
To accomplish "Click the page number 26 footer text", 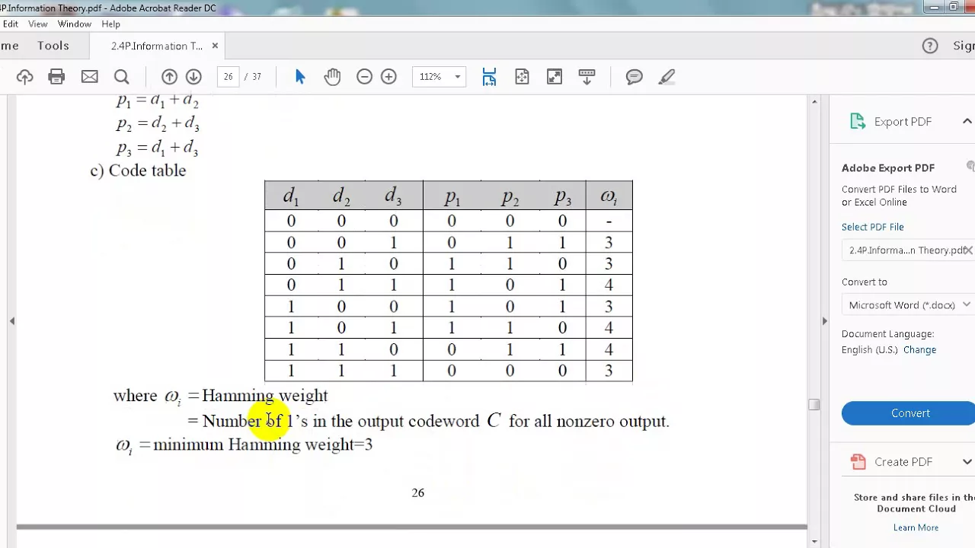I will coord(417,493).
